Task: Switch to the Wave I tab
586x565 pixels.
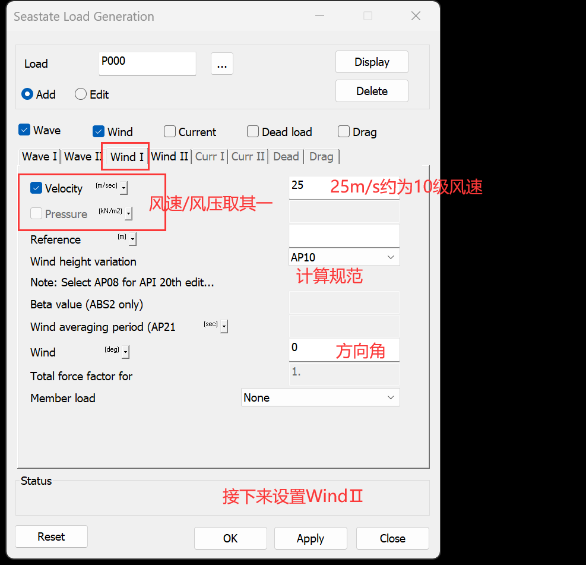Action: click(x=39, y=156)
